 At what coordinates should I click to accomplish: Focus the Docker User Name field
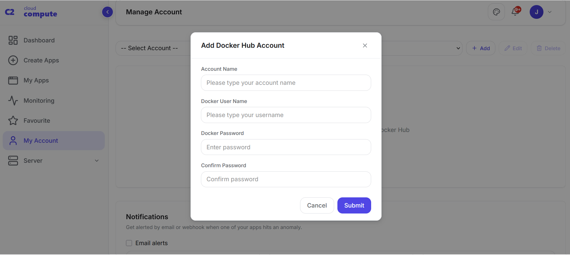click(x=286, y=115)
